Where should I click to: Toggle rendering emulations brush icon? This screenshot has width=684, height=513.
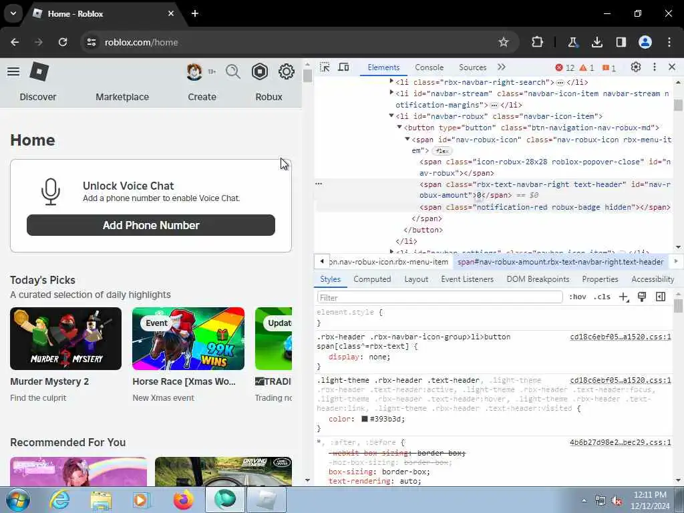642,297
